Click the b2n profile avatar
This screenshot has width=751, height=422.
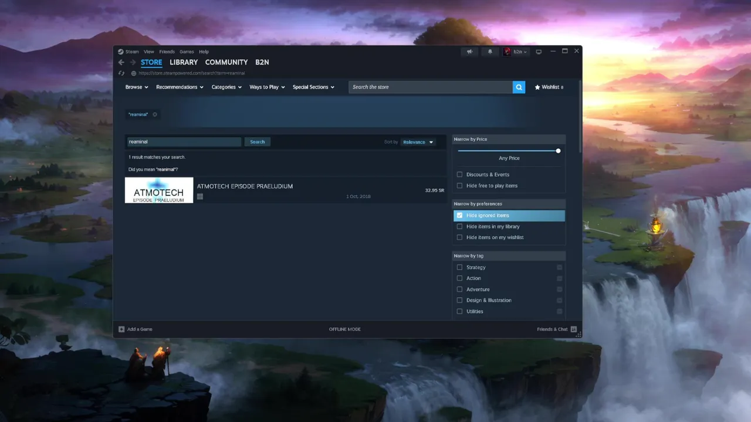click(x=507, y=52)
